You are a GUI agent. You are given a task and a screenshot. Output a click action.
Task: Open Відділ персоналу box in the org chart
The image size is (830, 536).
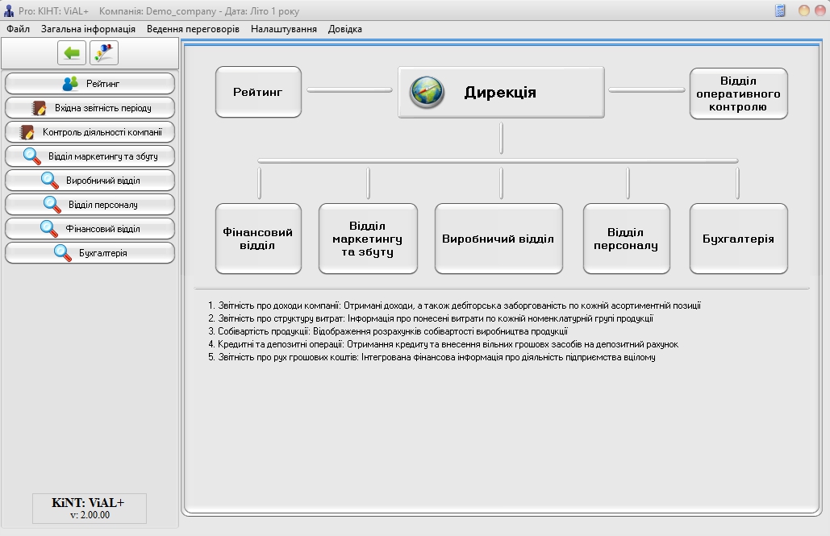[626, 239]
